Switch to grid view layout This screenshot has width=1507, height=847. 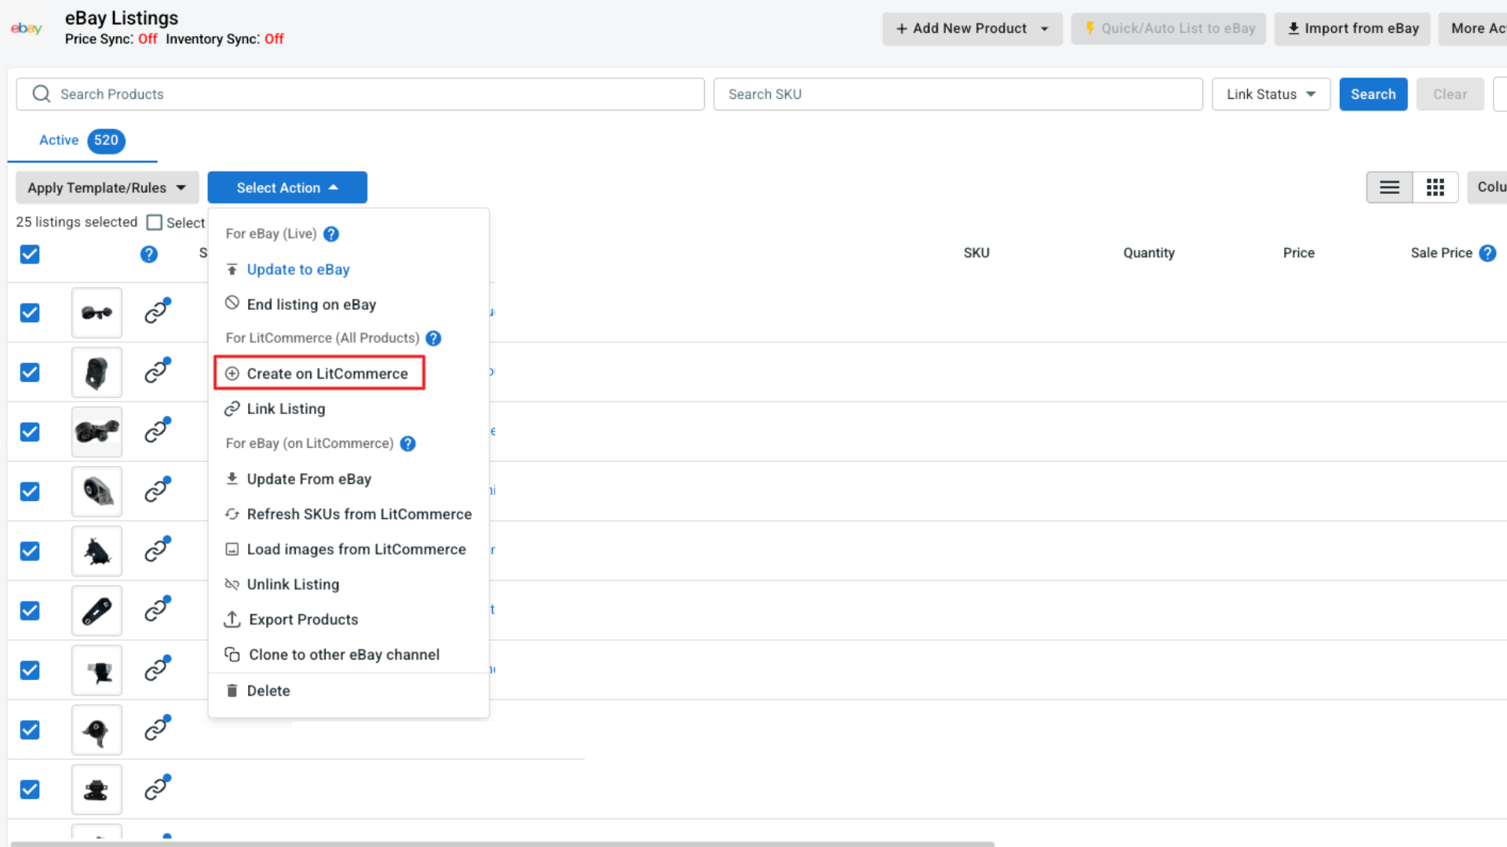click(x=1435, y=187)
